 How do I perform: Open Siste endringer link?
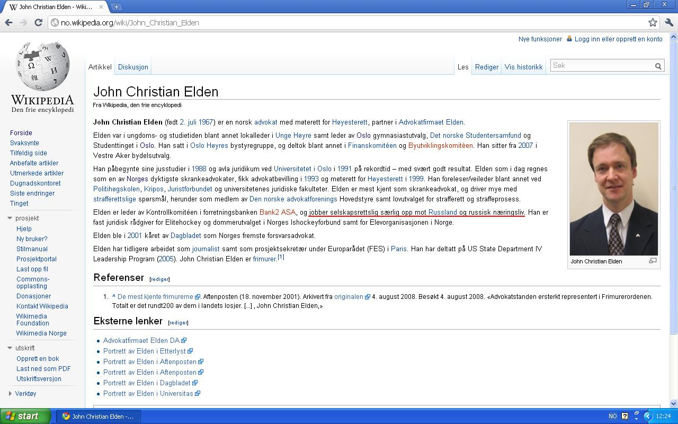(32, 193)
